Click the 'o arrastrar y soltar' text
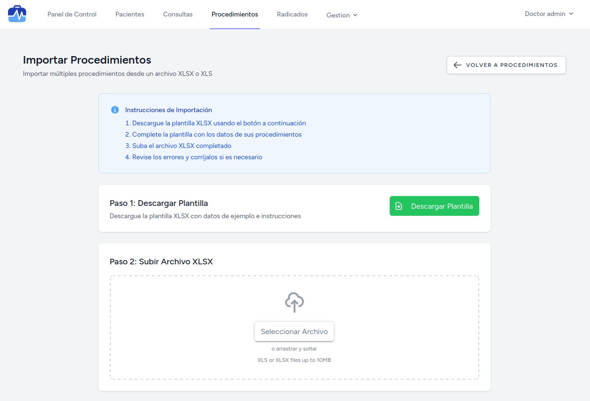This screenshot has width=590, height=401. point(294,349)
